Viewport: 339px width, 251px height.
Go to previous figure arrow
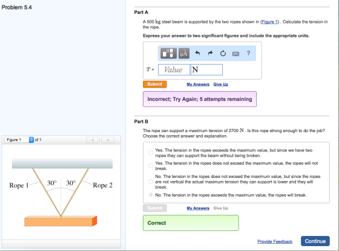[93, 140]
